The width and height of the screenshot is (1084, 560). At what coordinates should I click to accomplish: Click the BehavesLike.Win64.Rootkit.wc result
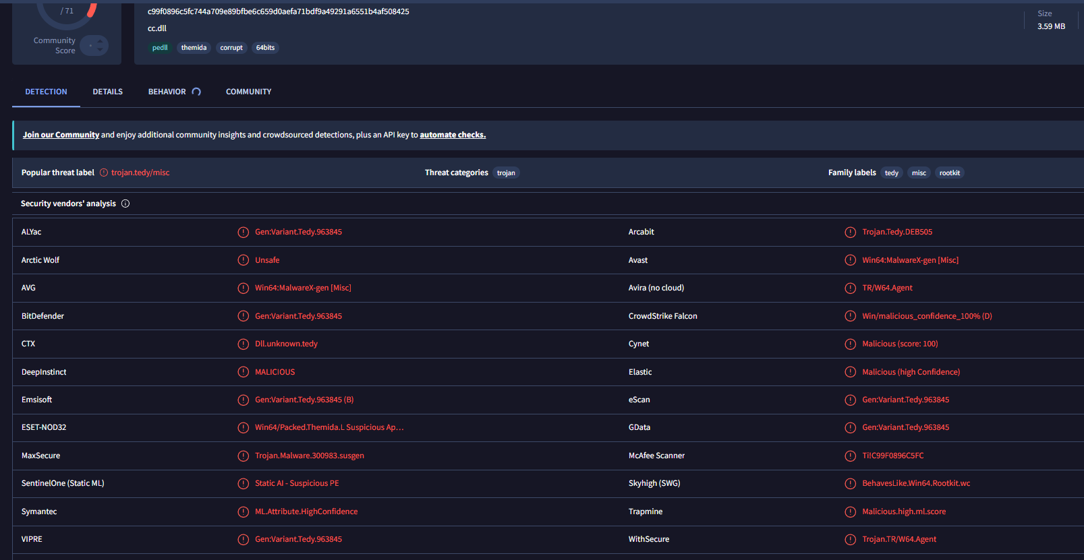916,483
